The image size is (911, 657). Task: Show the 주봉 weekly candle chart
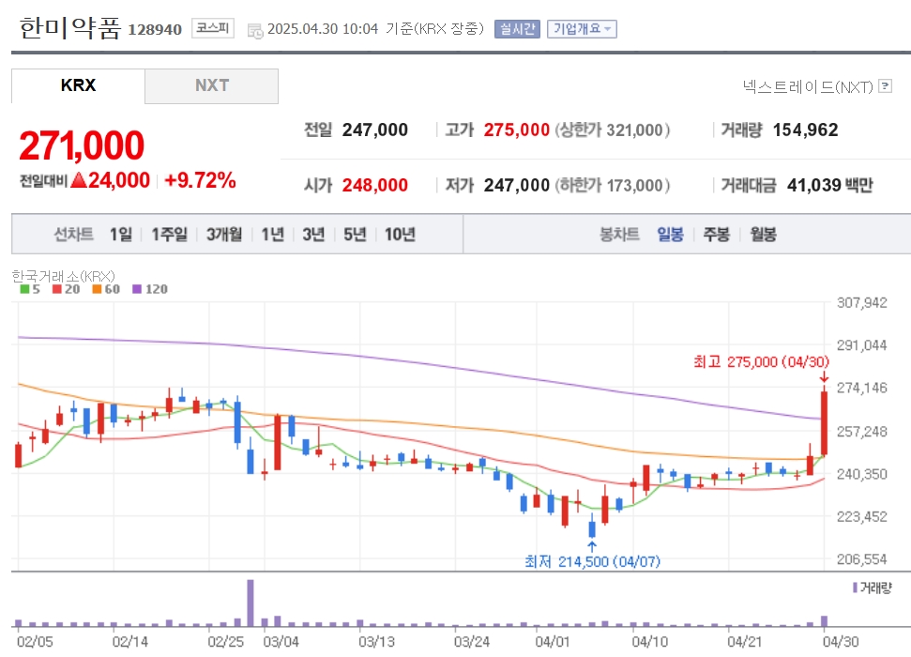pos(717,235)
